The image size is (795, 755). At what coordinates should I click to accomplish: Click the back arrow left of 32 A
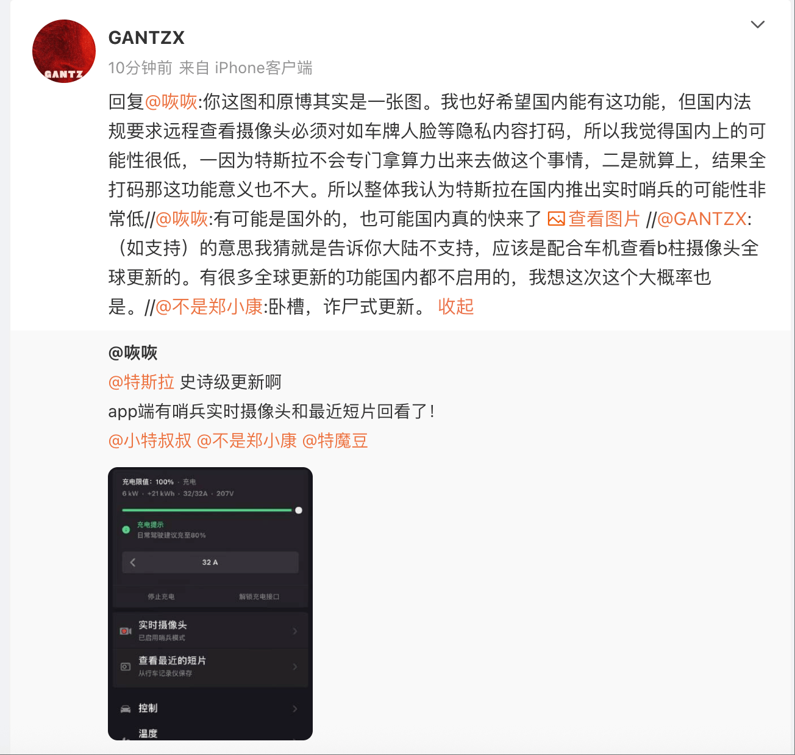click(x=133, y=562)
